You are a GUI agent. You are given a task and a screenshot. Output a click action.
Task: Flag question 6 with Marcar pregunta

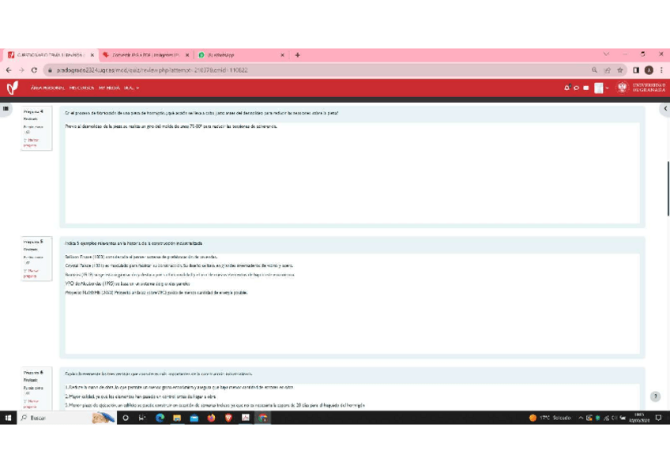[x=31, y=404]
